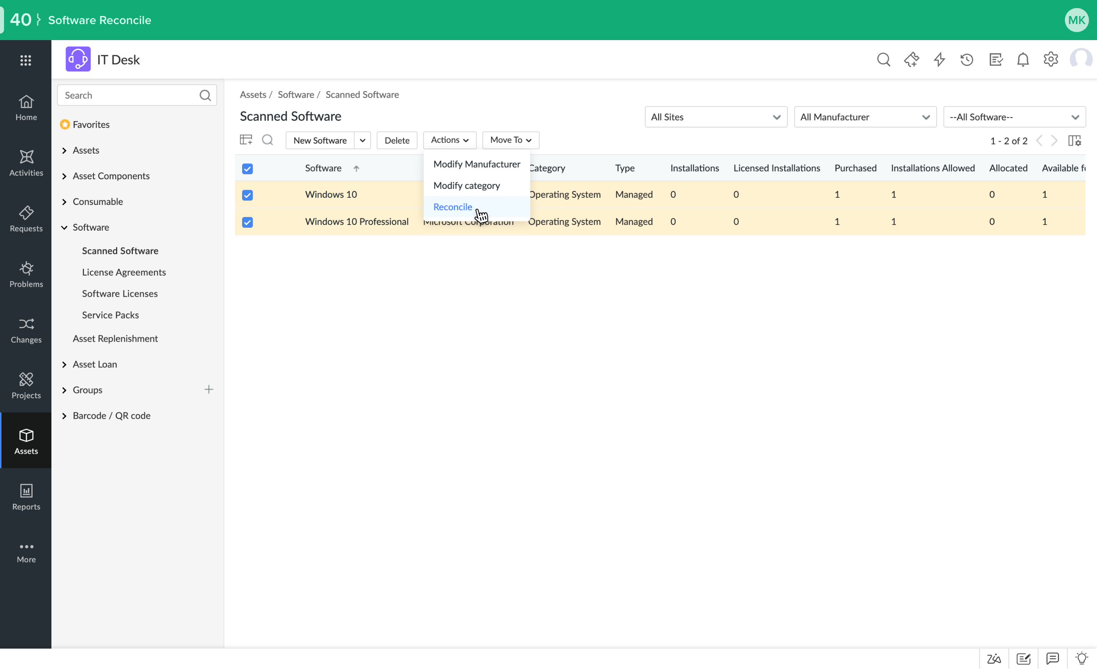Open column chooser settings icon
The height and width of the screenshot is (669, 1097).
tap(1074, 140)
